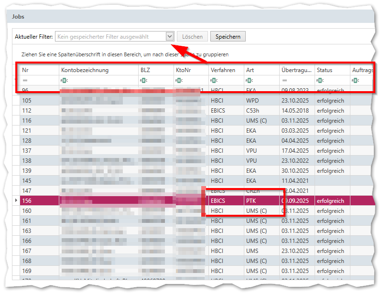
Task: Click the text filter icon under Verfahren
Action: 214,81
